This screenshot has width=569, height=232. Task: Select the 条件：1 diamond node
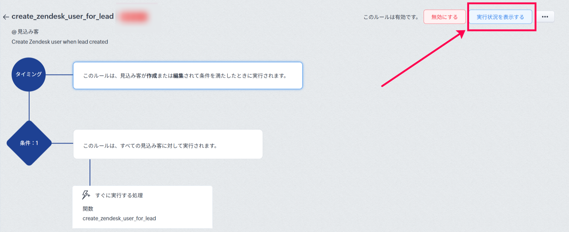point(29,143)
